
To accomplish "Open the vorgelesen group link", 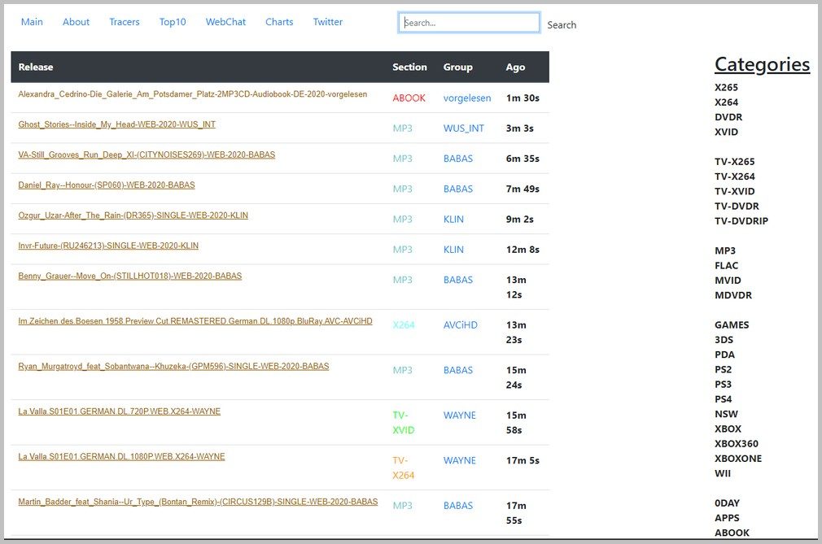I will point(467,98).
